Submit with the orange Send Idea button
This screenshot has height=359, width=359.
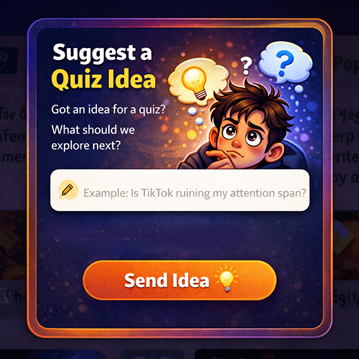click(180, 280)
